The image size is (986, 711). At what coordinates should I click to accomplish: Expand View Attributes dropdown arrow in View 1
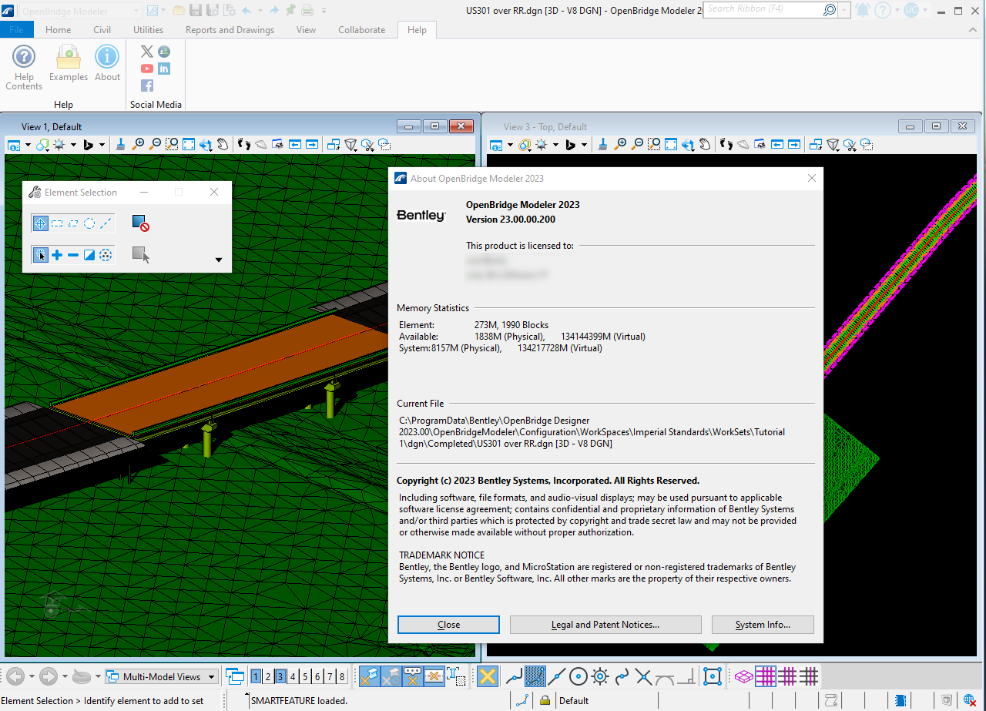coord(29,144)
